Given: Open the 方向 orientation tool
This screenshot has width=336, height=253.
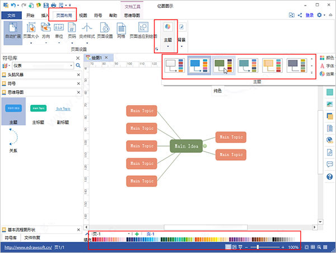Looking at the screenshot, I should [46, 32].
